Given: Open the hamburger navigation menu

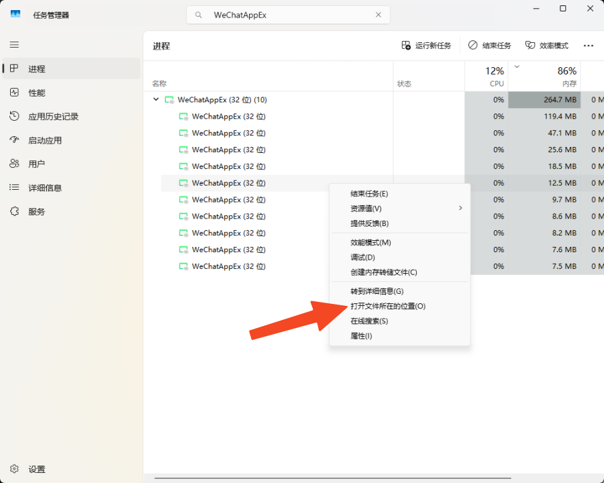Looking at the screenshot, I should click(x=14, y=45).
